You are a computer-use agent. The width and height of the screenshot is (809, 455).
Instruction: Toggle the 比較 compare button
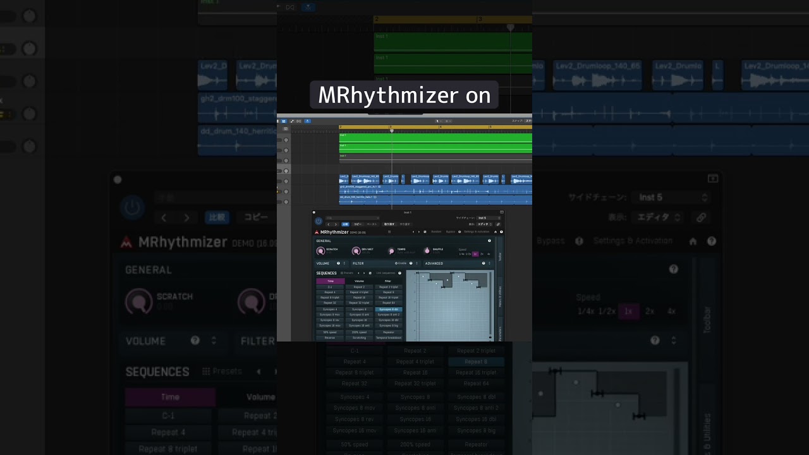tap(345, 224)
